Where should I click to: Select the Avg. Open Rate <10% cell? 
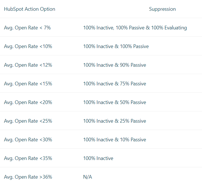click(28, 46)
